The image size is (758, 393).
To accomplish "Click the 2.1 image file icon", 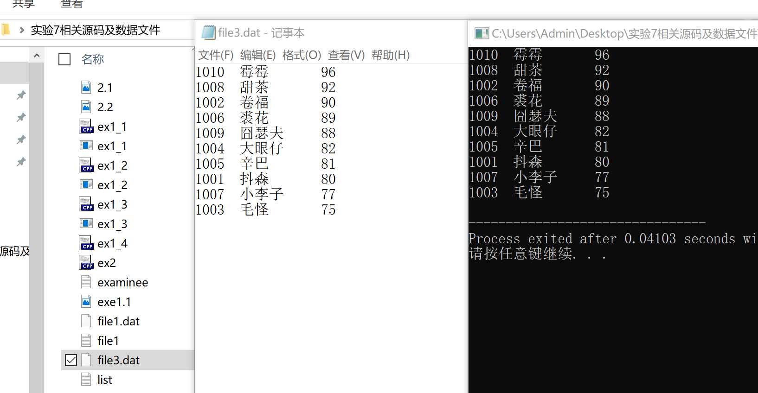I will (86, 87).
